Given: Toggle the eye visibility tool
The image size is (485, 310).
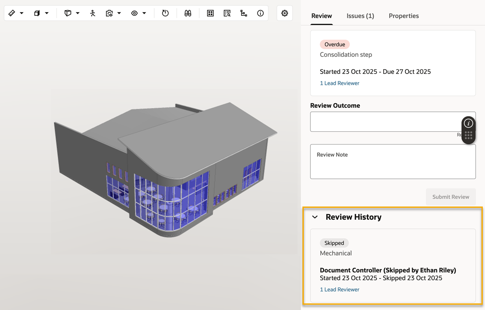Looking at the screenshot, I should [x=134, y=13].
